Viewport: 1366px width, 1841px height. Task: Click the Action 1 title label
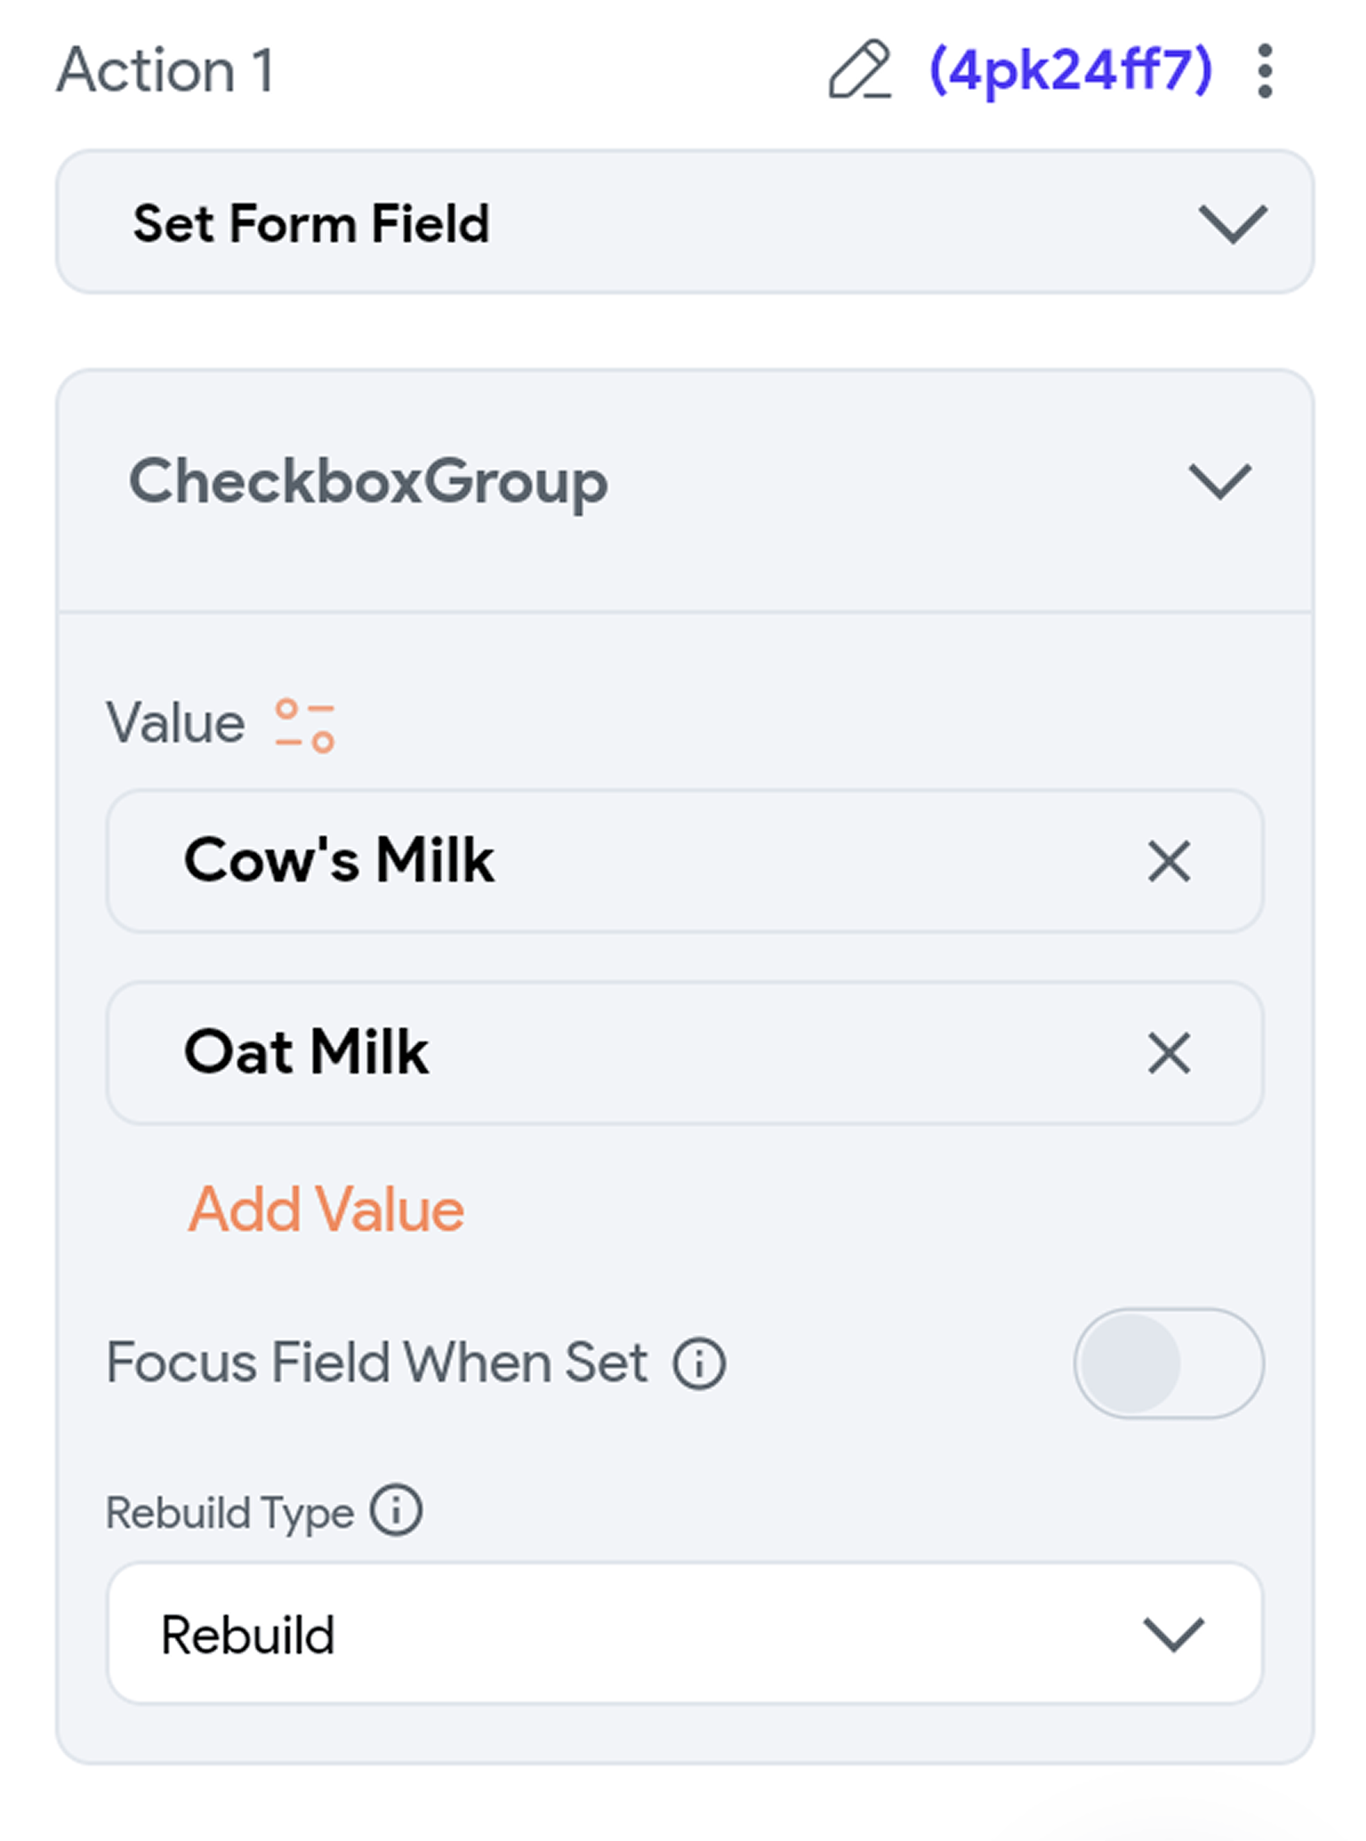(165, 70)
